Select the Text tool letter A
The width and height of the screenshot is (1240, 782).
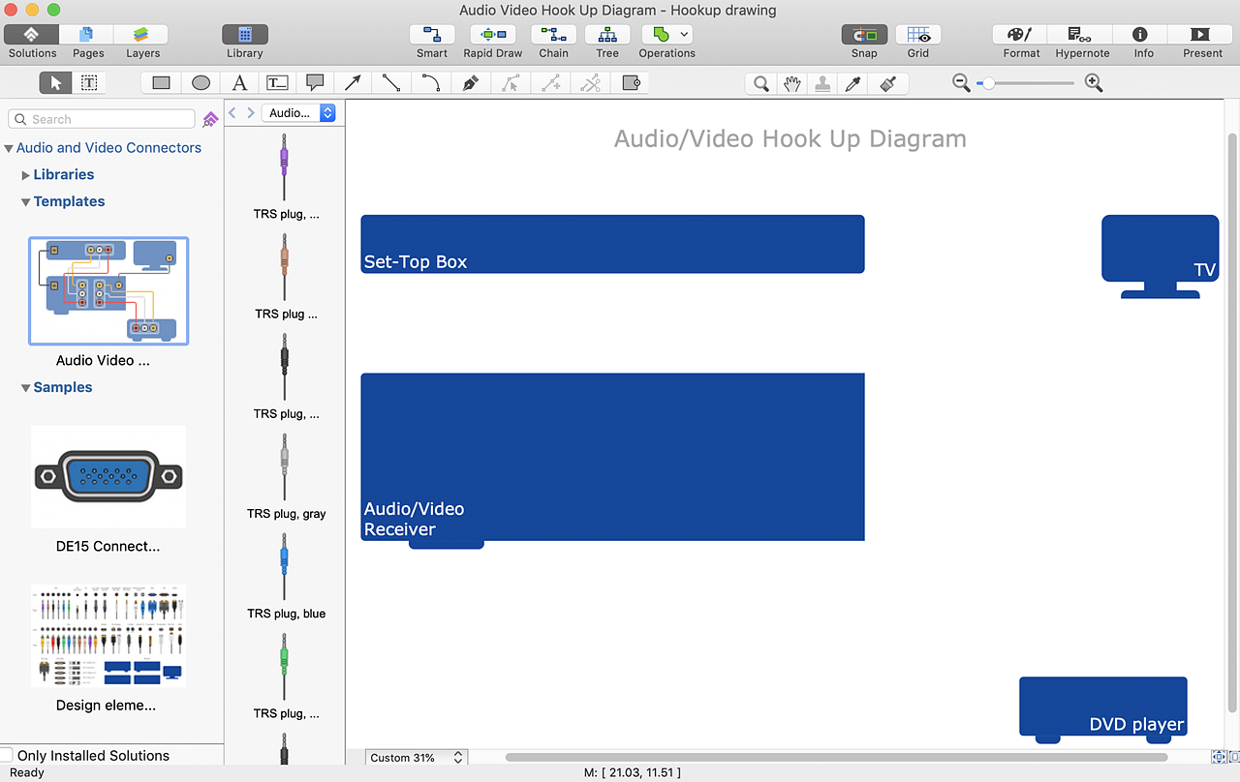[239, 83]
